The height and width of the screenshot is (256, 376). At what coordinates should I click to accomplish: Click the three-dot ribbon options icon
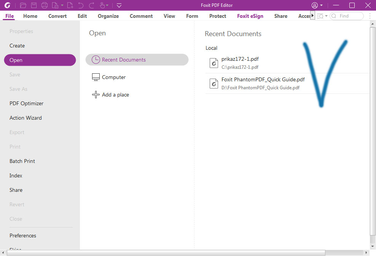pos(370,16)
